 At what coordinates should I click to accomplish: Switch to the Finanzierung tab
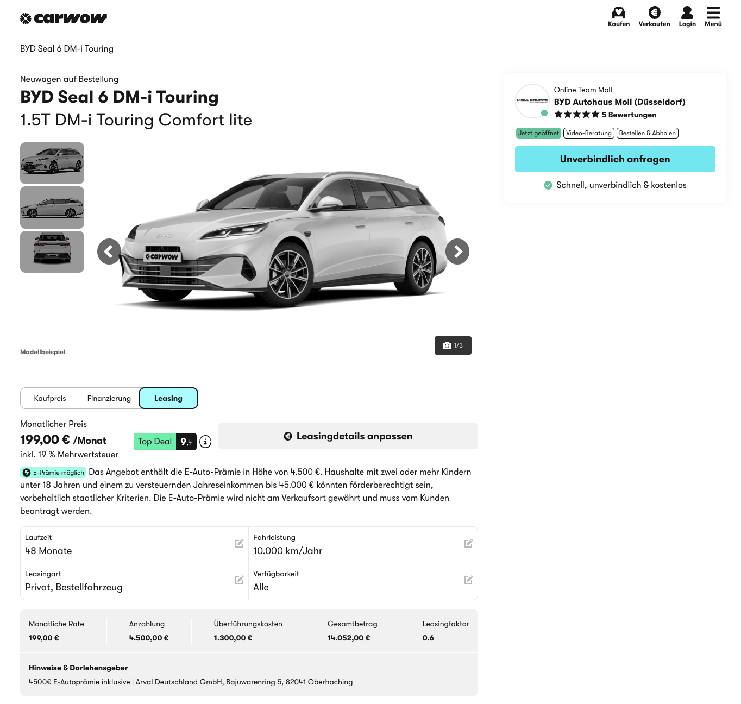pos(109,398)
